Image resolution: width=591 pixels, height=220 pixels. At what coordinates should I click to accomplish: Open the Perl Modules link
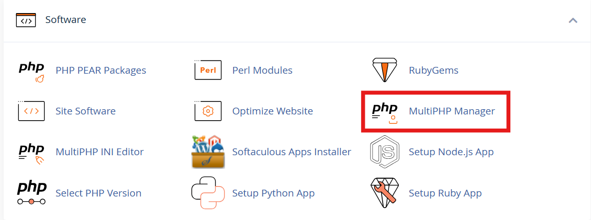tap(262, 70)
